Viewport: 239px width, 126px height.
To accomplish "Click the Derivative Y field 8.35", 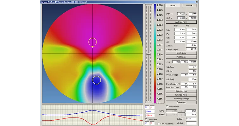I will [193, 84].
